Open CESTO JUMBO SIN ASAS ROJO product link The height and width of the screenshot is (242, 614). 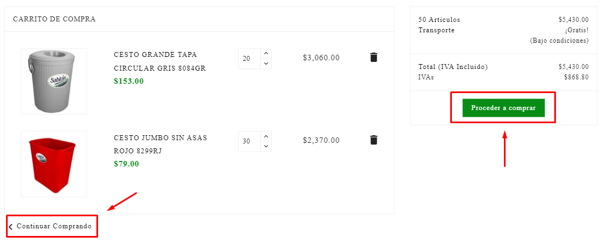[160, 144]
